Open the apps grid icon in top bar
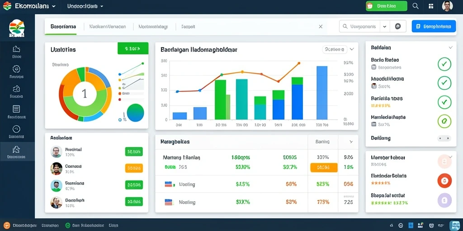This screenshot has width=463, height=231. point(431,6)
